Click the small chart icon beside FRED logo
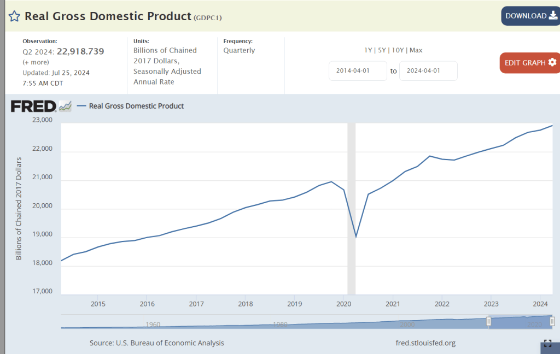The width and height of the screenshot is (560, 354). point(65,106)
